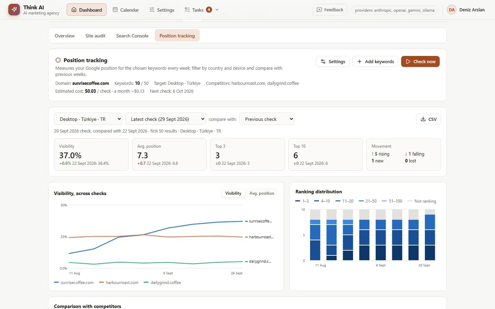Open the Desktop · Türkiye · TR dropdown
Image resolution: width=495 pixels, height=309 pixels.
[88, 119]
